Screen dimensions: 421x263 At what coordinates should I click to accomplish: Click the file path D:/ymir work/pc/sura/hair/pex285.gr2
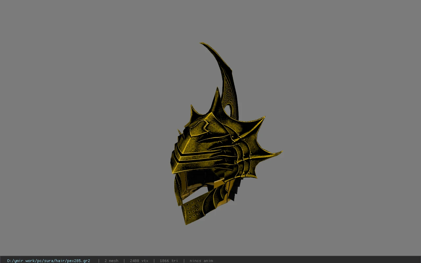click(49, 261)
